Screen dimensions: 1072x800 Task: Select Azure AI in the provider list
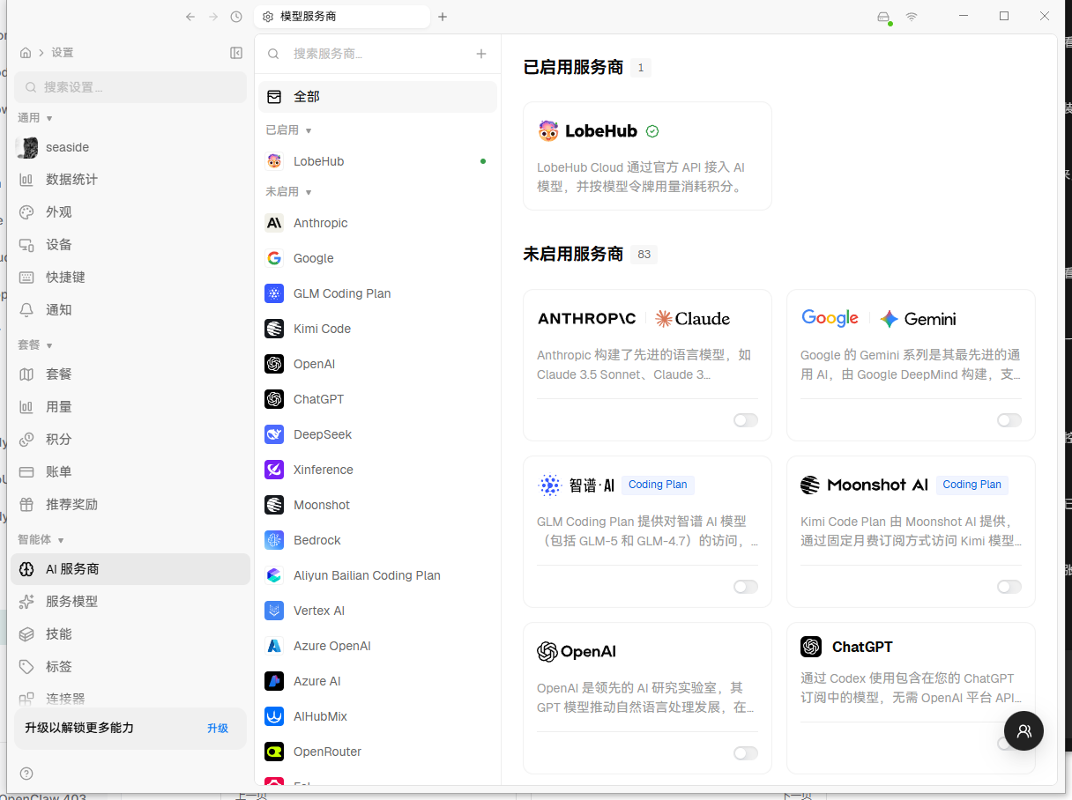tap(377, 681)
